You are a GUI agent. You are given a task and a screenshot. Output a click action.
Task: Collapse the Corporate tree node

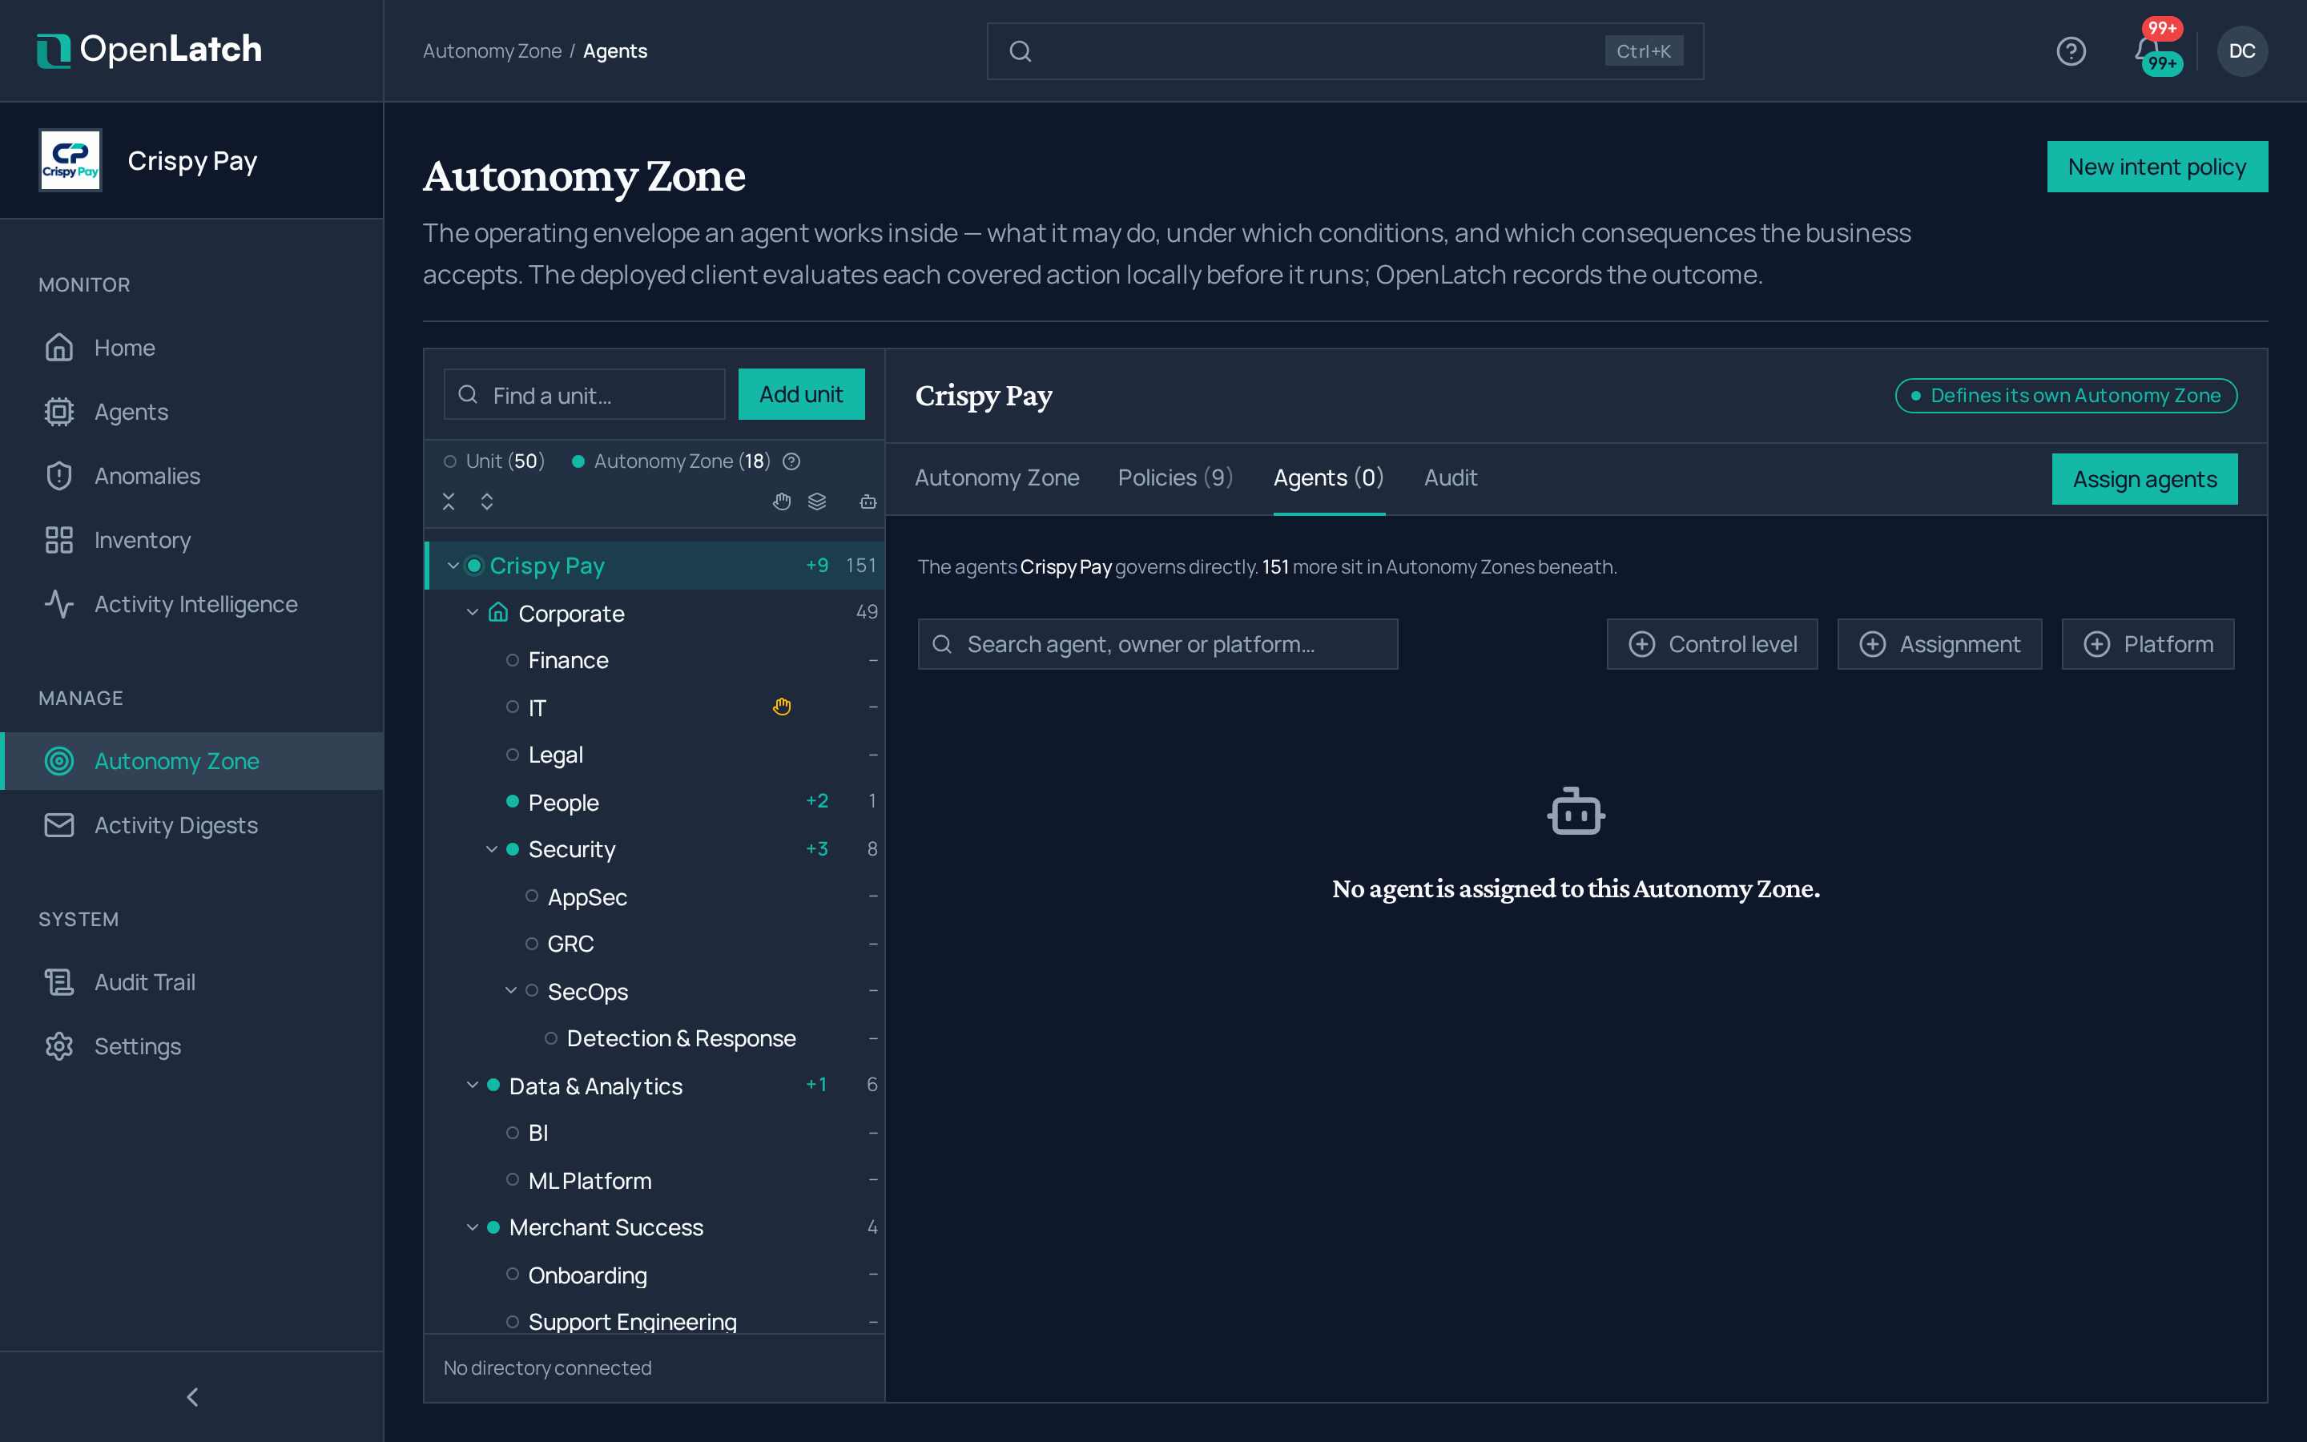(472, 612)
